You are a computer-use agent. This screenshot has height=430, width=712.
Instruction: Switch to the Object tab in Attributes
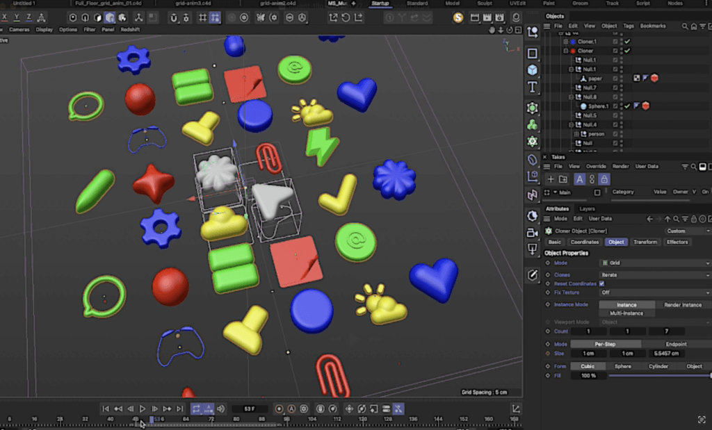(616, 242)
